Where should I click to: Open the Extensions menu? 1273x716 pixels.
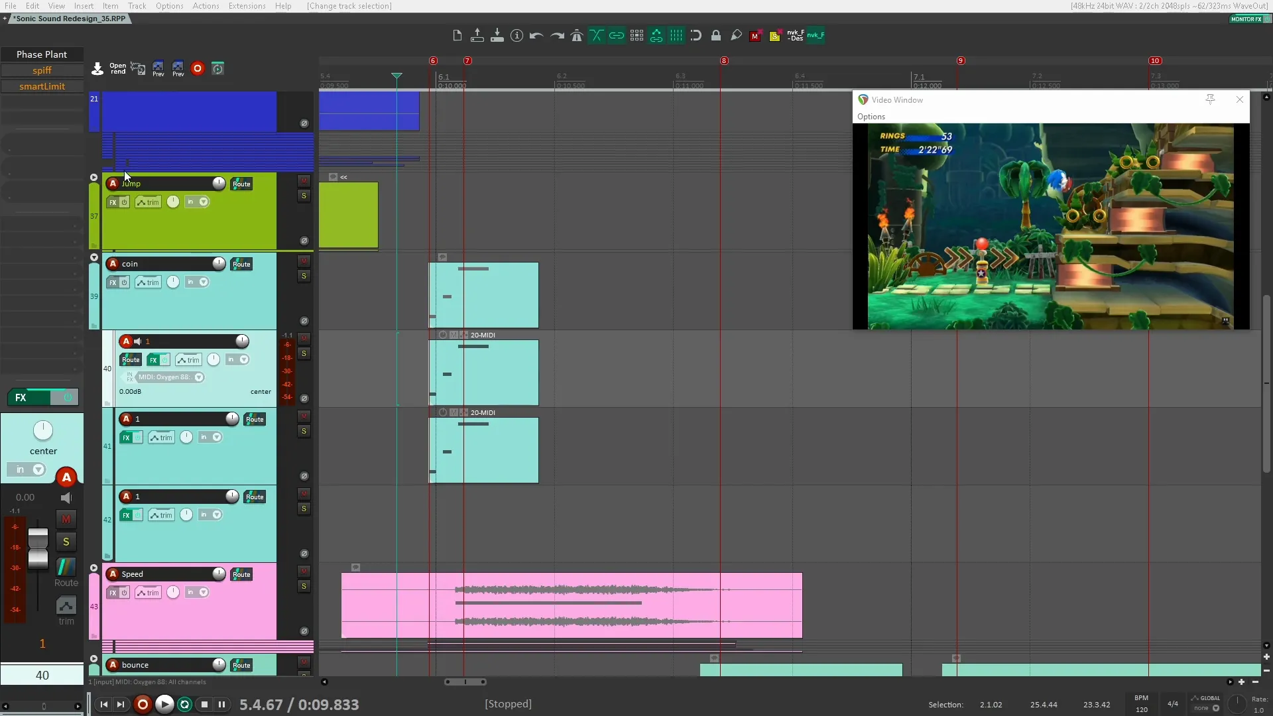click(x=247, y=6)
